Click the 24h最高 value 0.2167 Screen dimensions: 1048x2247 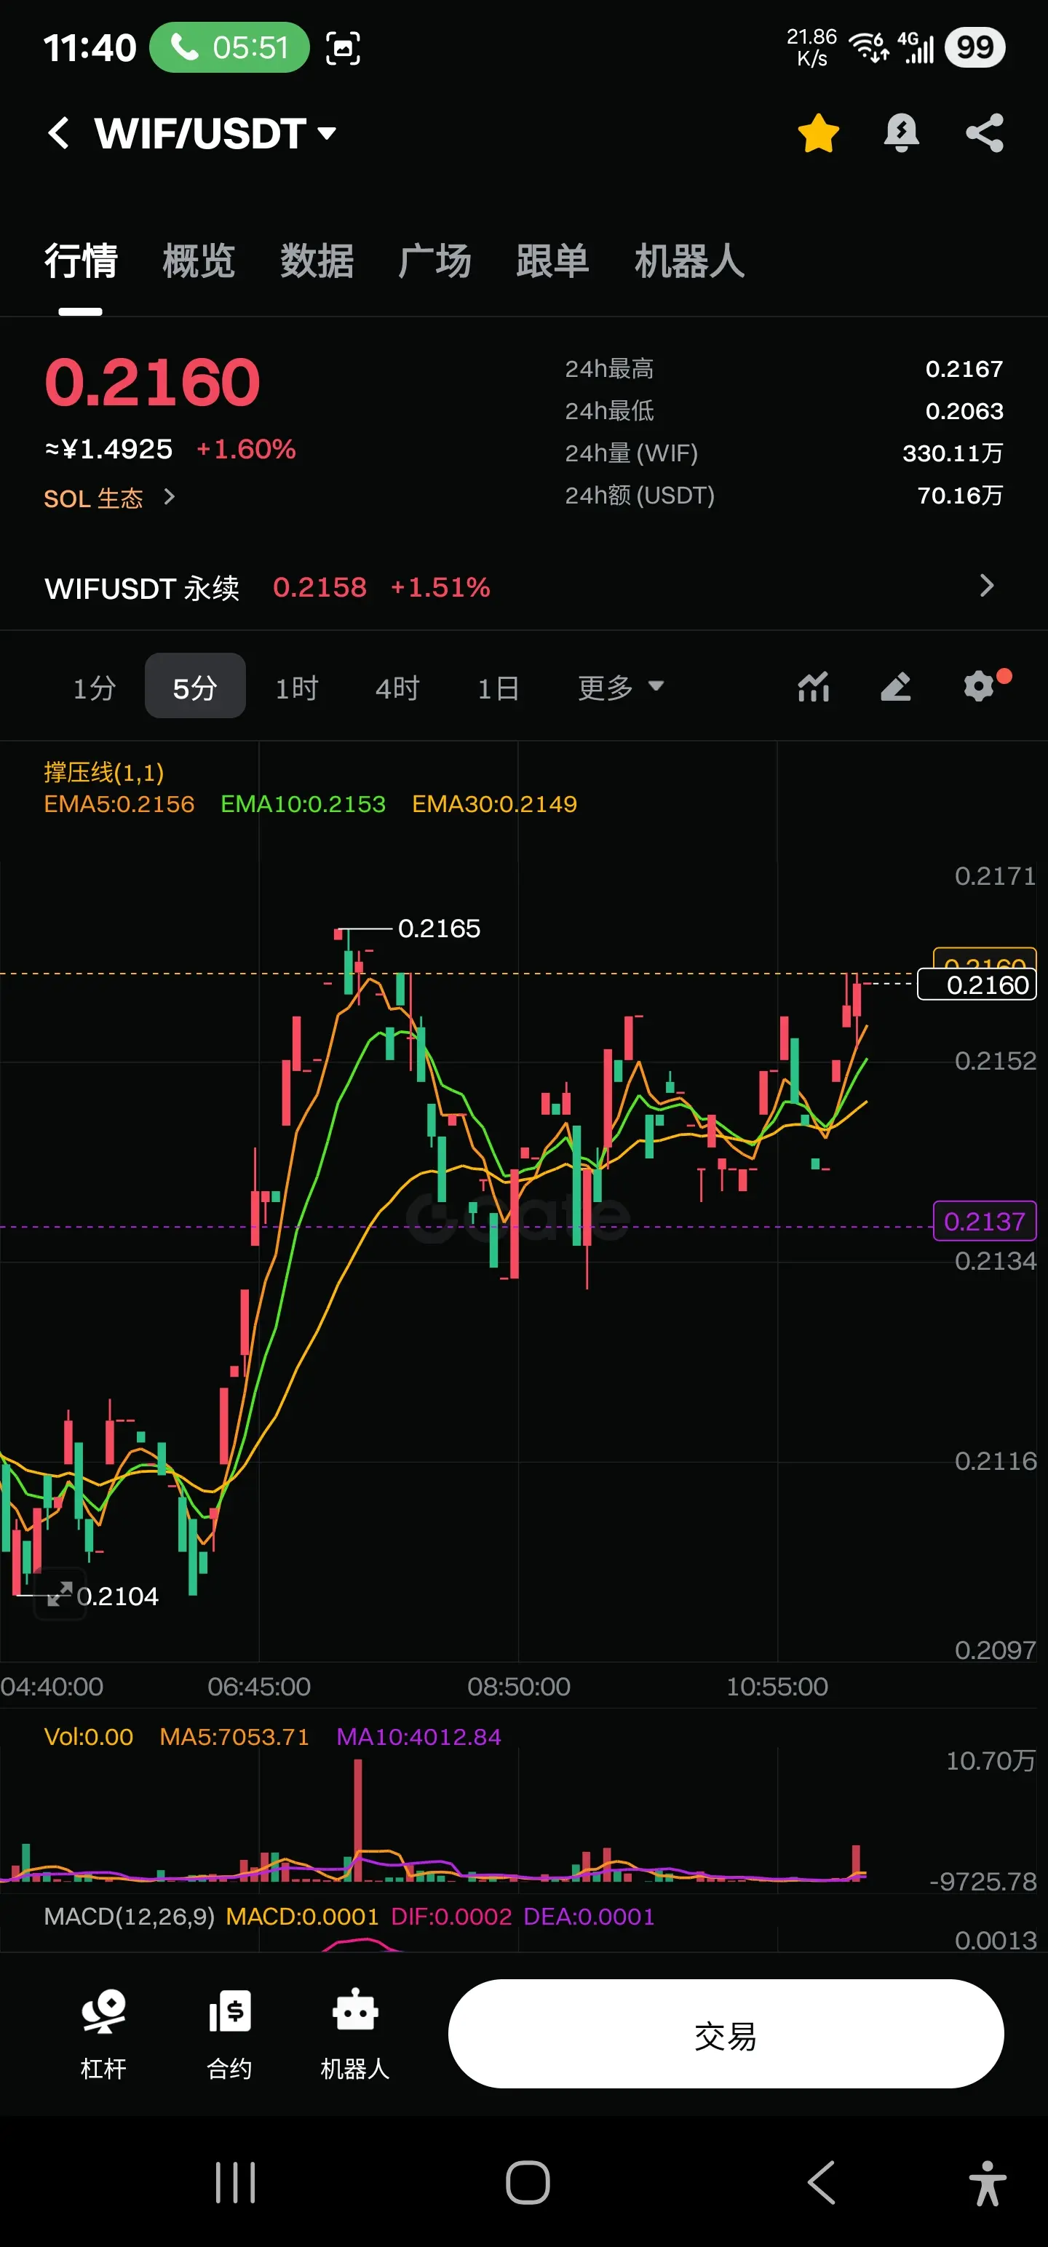pos(964,369)
